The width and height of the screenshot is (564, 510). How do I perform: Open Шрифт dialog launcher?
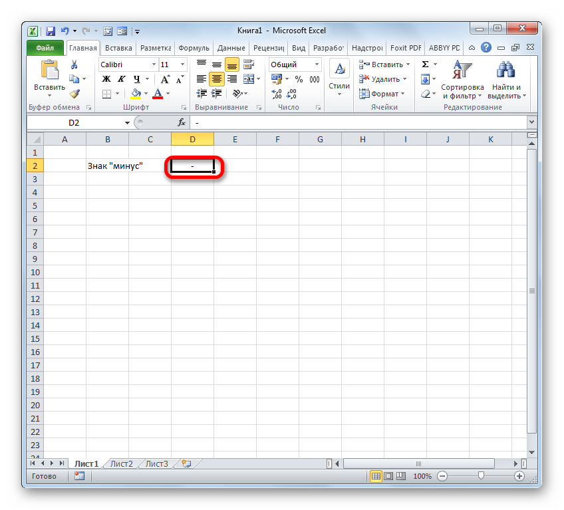point(184,108)
